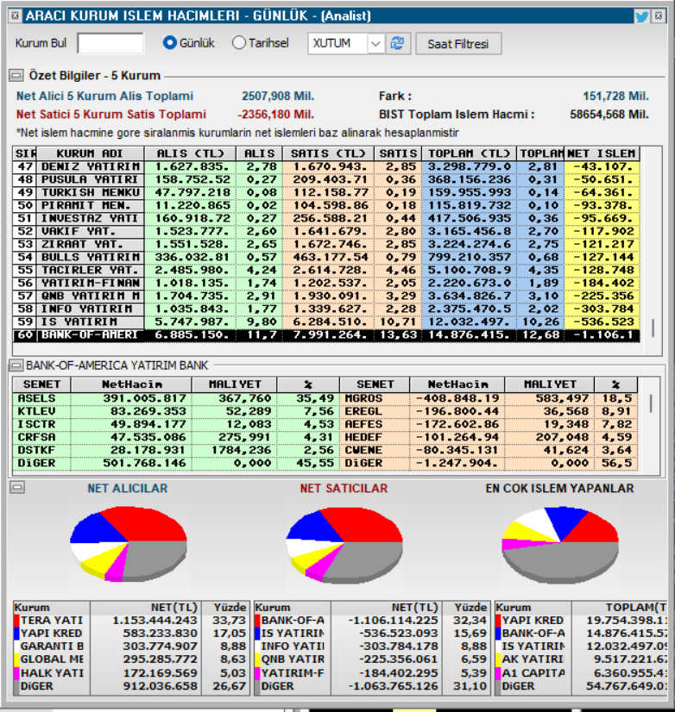Select the BULLS YATIRIM row
675x712 pixels.
(x=326, y=258)
